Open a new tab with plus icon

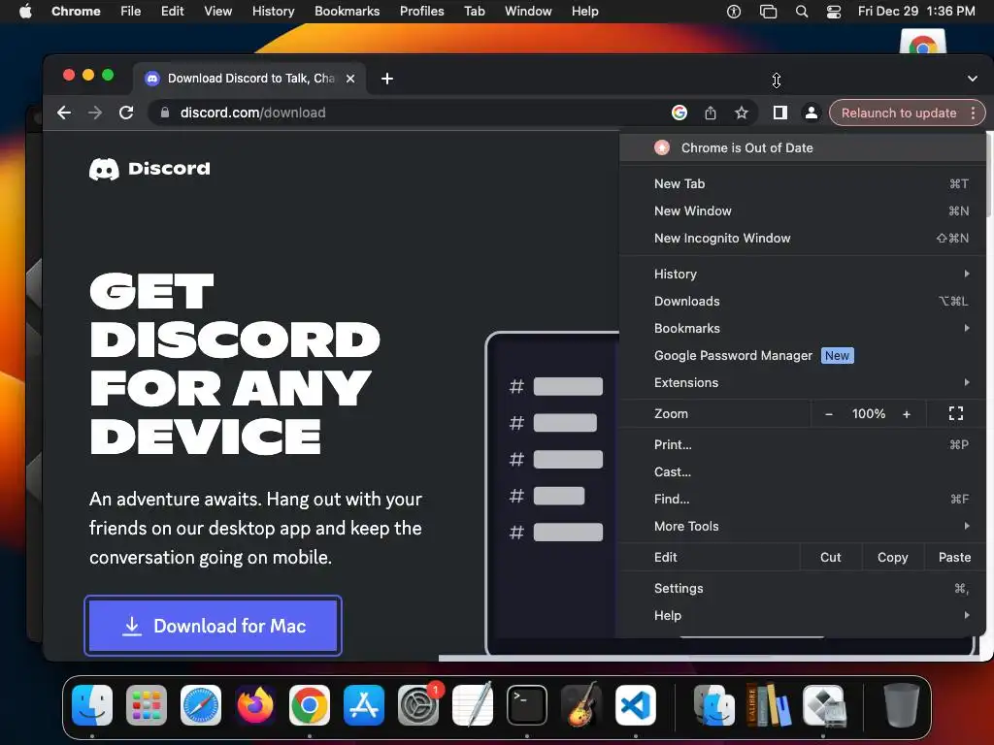pos(387,79)
